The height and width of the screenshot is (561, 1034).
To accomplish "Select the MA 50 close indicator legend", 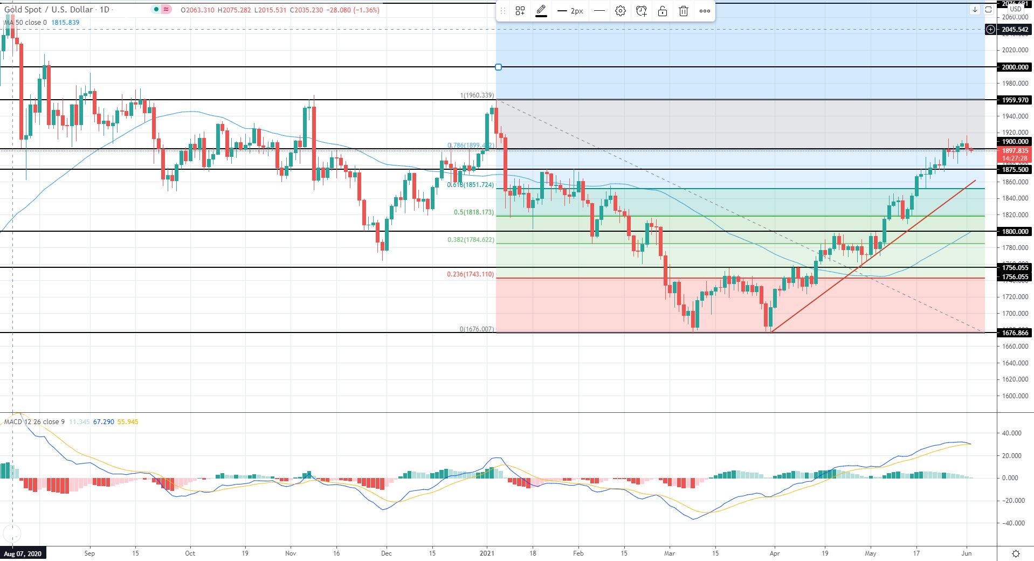I will point(25,23).
